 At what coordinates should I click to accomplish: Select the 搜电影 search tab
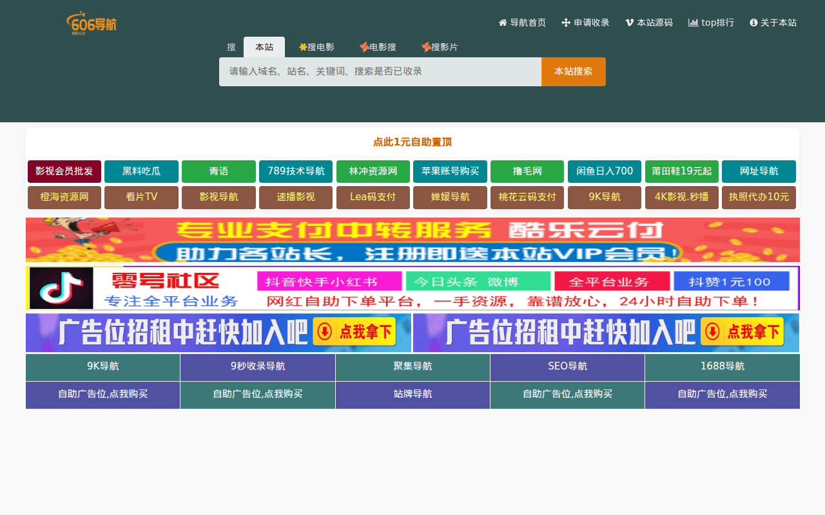tap(316, 47)
